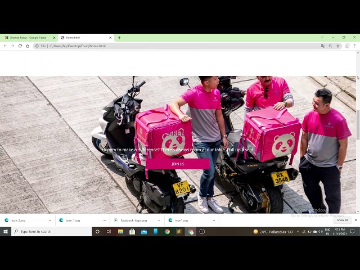Close the downloads bar
Viewport: 360px width, 270px height.
355,220
